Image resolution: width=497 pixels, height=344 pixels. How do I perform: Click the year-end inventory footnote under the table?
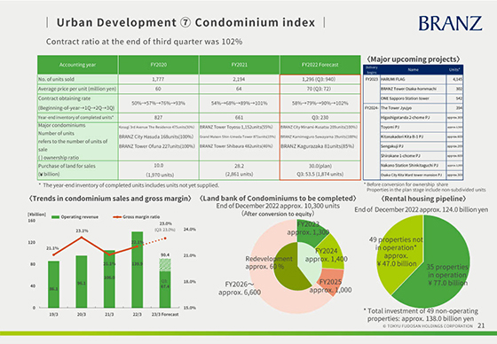129,185
